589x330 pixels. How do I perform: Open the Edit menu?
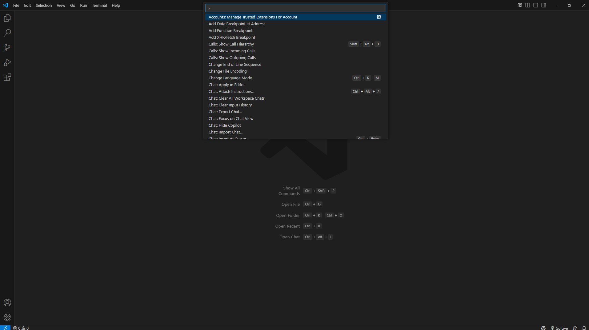[27, 5]
